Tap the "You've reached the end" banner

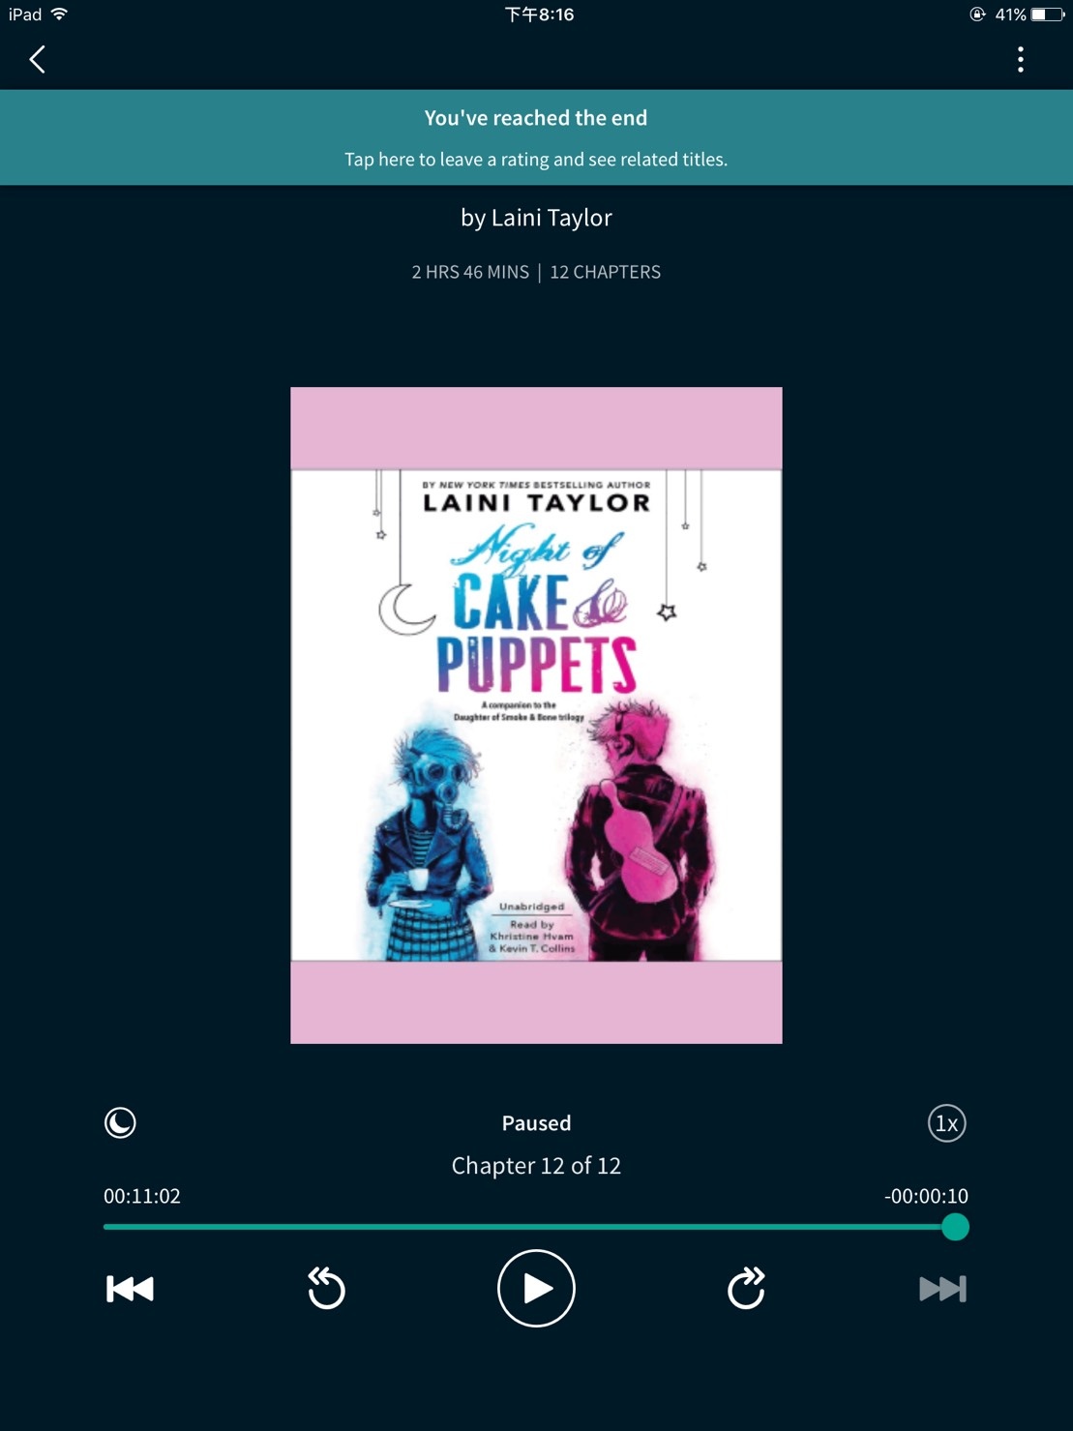536,137
